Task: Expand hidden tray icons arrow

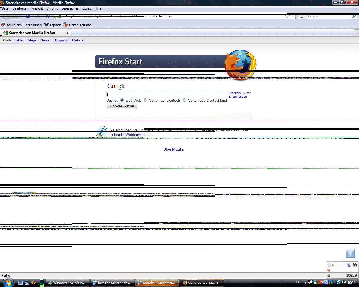Action: [x=305, y=283]
